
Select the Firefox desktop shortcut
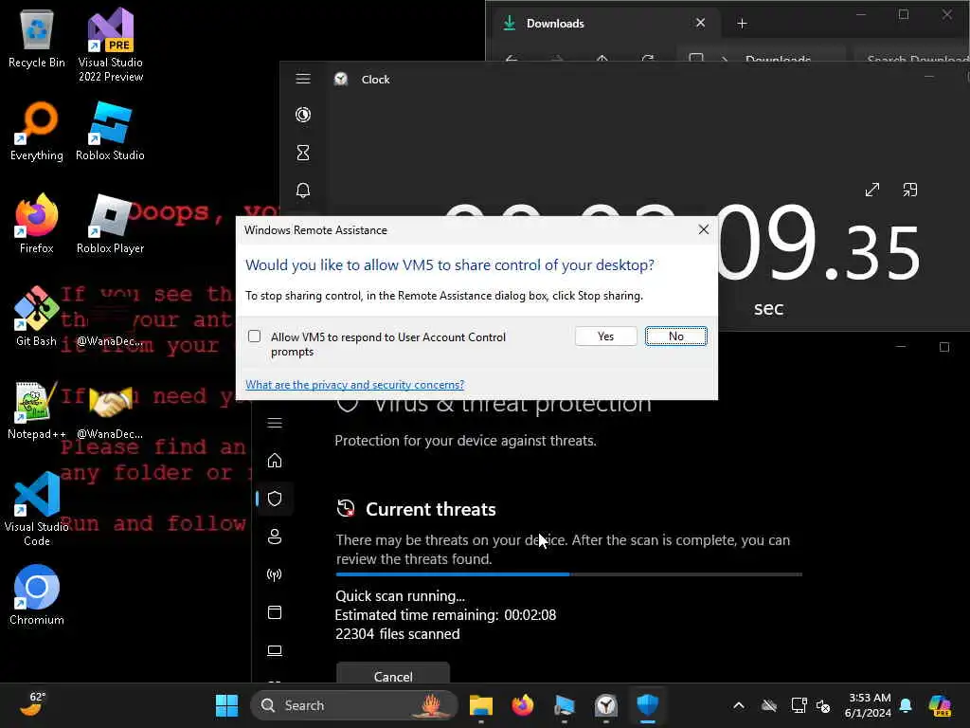coord(37,224)
